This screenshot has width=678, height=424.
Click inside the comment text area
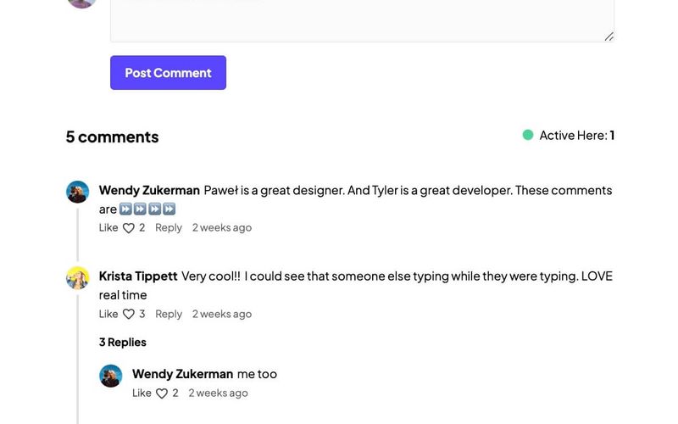362,19
